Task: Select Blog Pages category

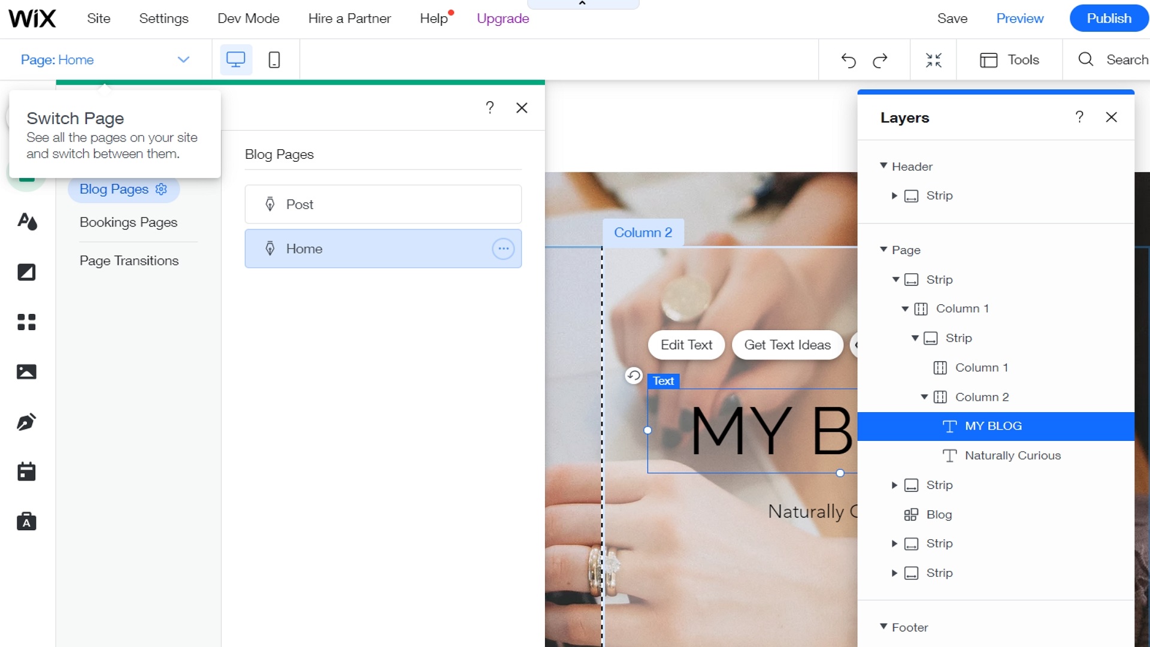Action: point(114,189)
